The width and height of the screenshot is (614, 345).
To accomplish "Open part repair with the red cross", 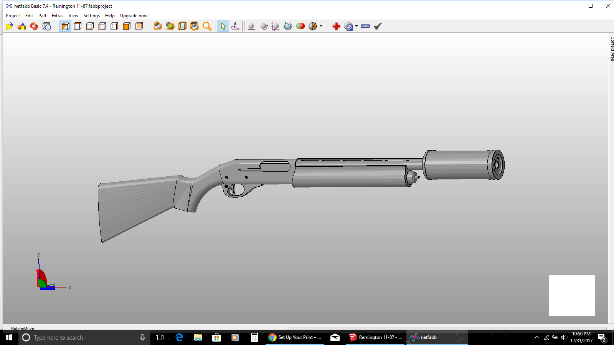I will coord(336,26).
